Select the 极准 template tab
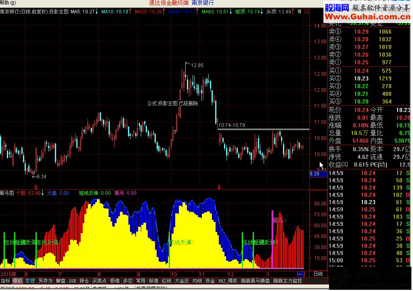The width and height of the screenshot is (413, 291). pyautogui.click(x=115, y=281)
